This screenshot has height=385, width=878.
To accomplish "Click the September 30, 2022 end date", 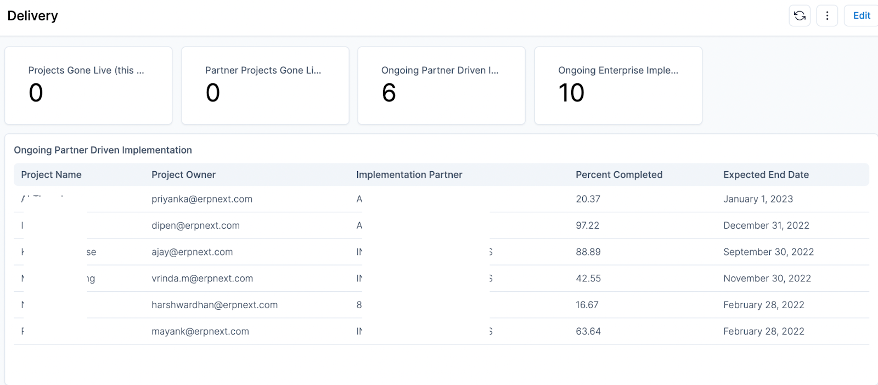I will tap(768, 252).
